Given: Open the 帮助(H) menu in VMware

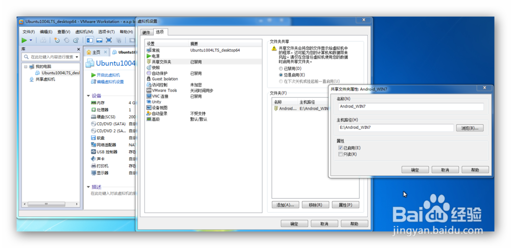Looking at the screenshot, I should pyautogui.click(x=126, y=32).
